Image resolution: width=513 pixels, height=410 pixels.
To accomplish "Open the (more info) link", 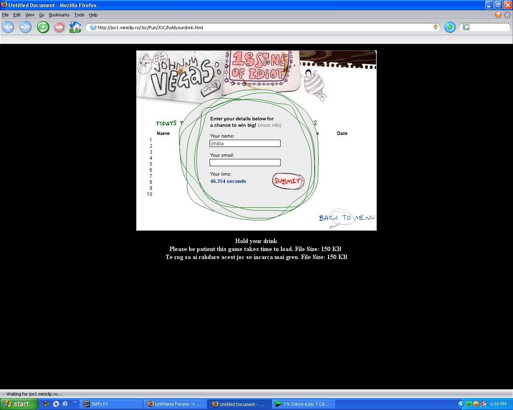I will [x=270, y=125].
